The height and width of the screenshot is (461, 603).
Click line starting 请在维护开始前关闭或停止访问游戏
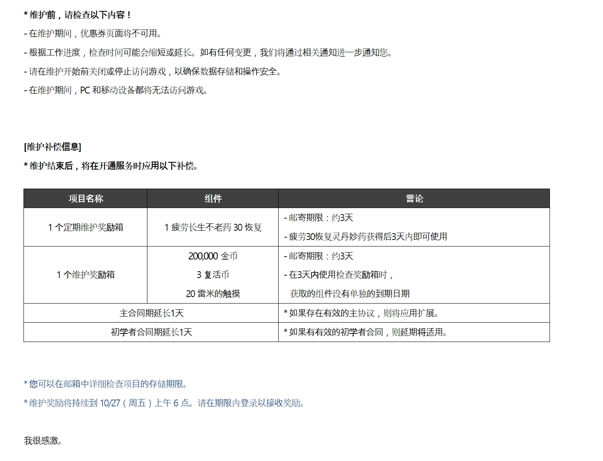[x=153, y=72]
